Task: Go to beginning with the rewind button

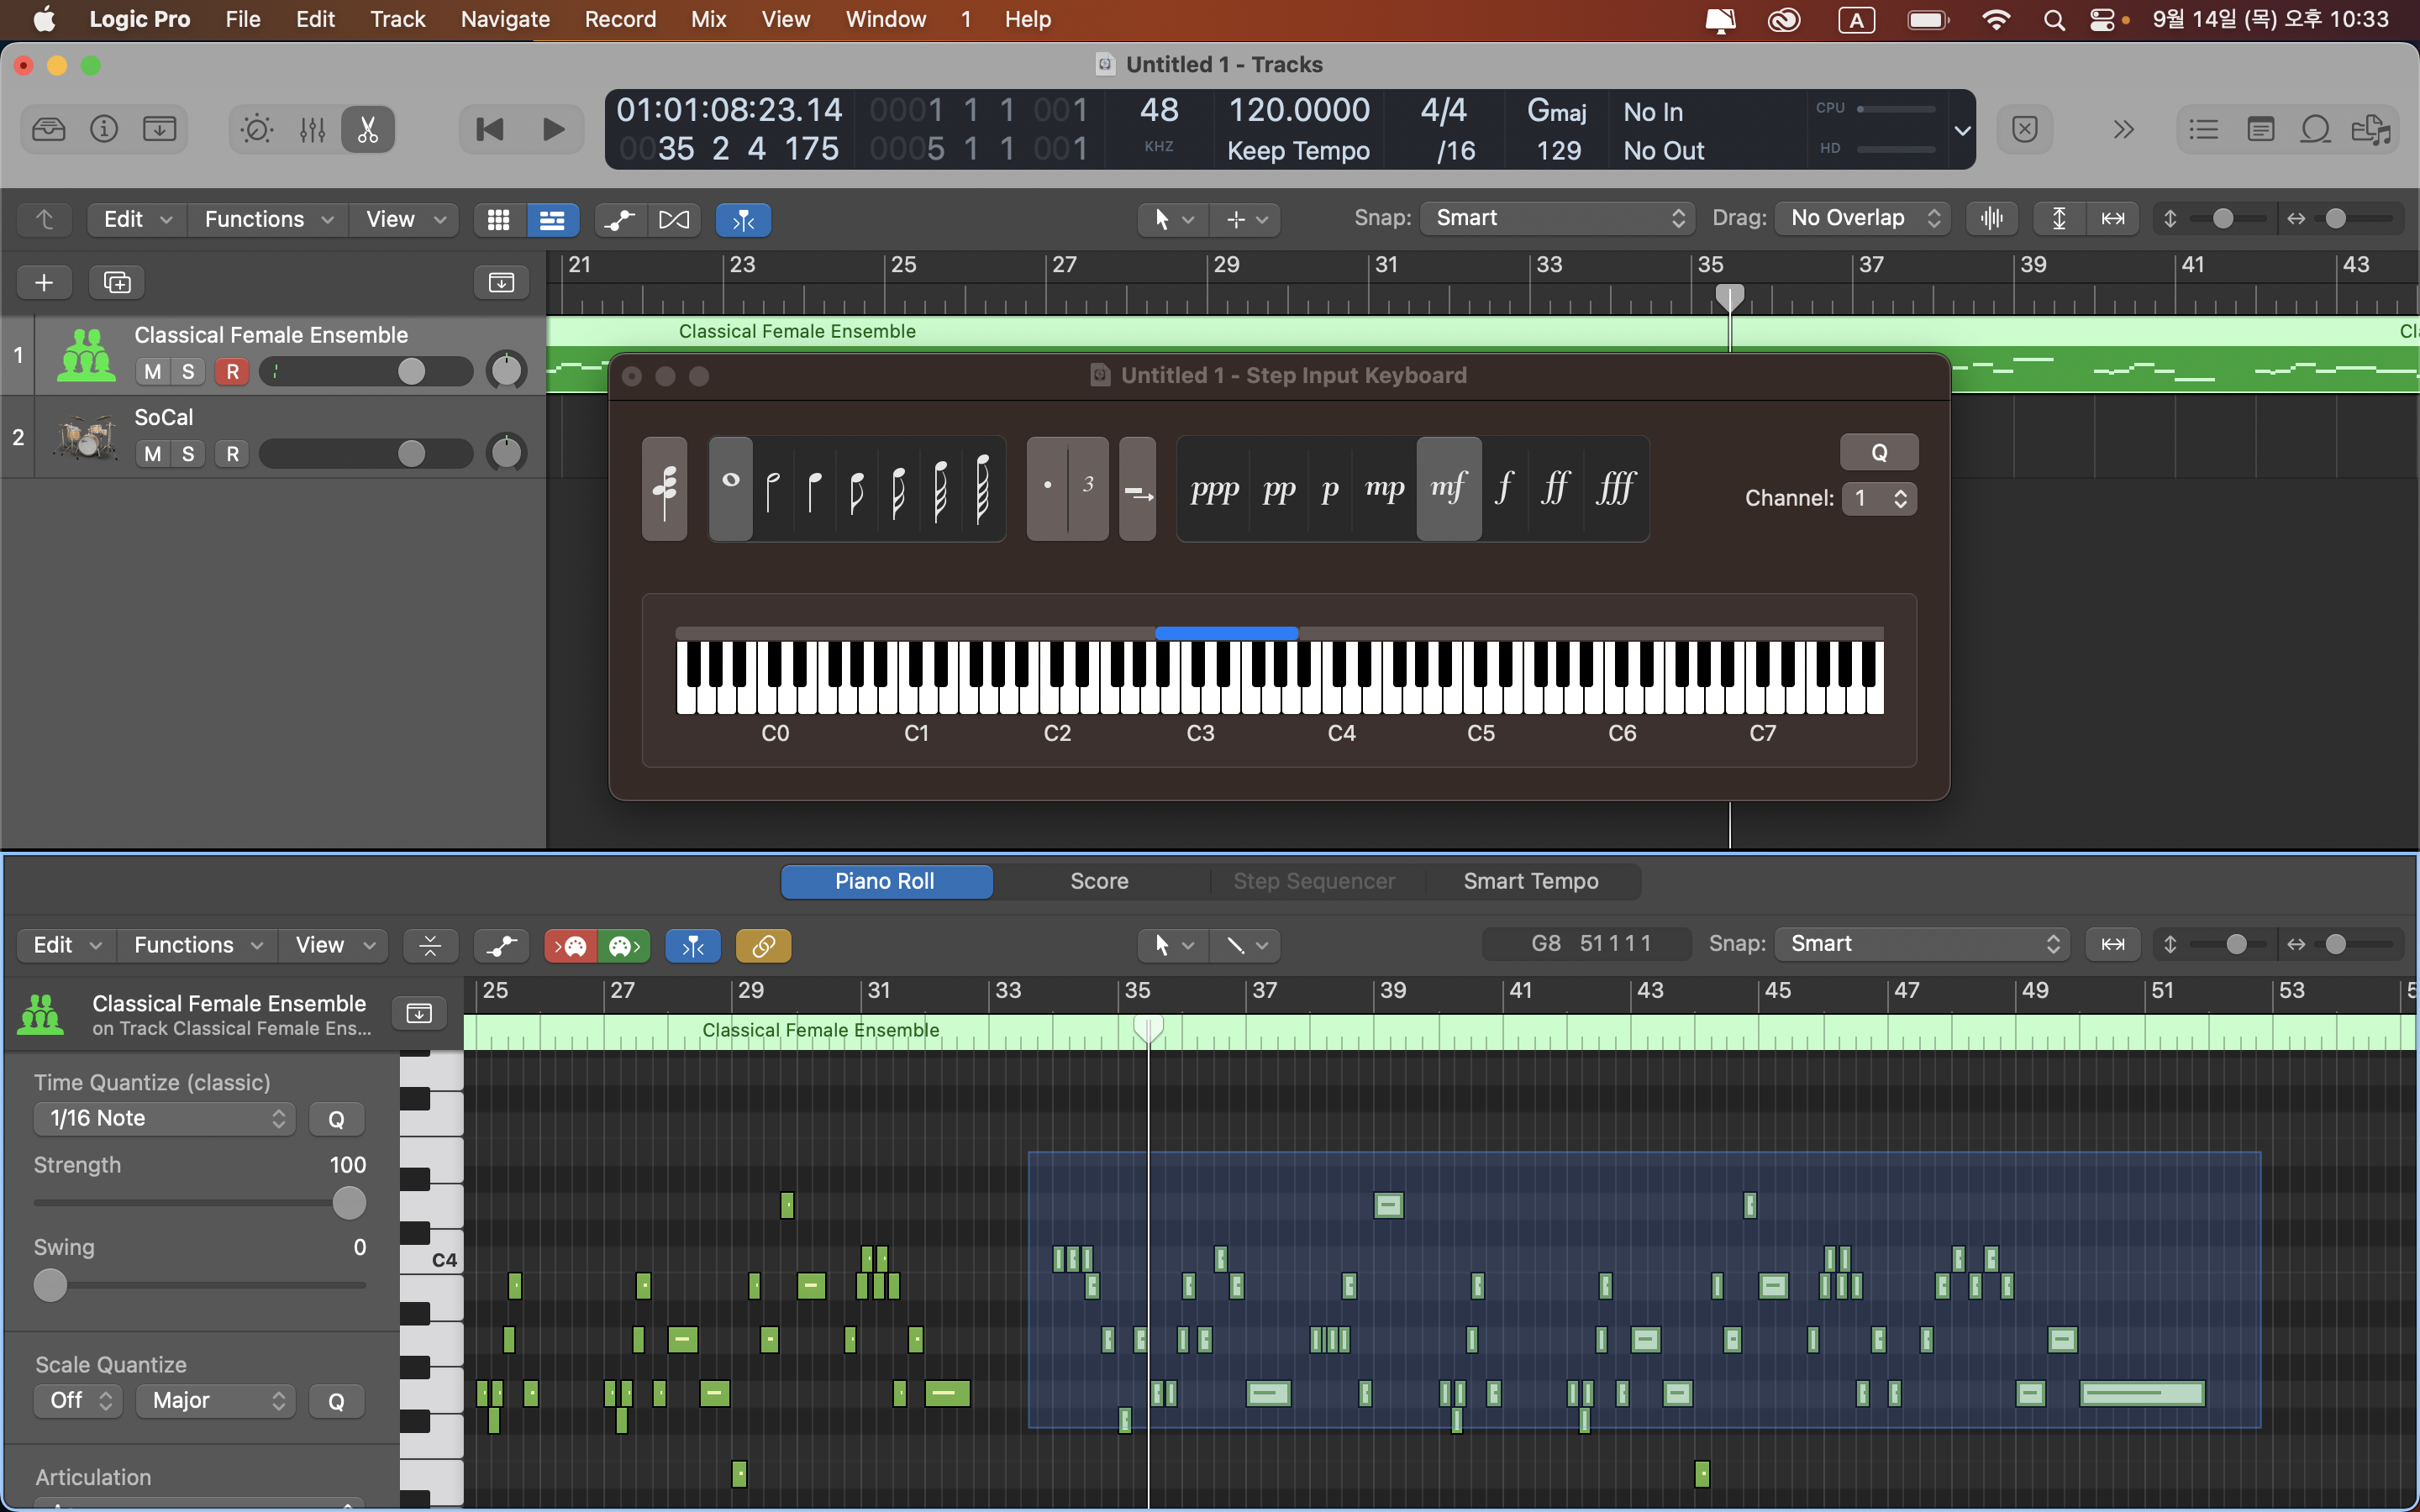Action: pyautogui.click(x=490, y=129)
